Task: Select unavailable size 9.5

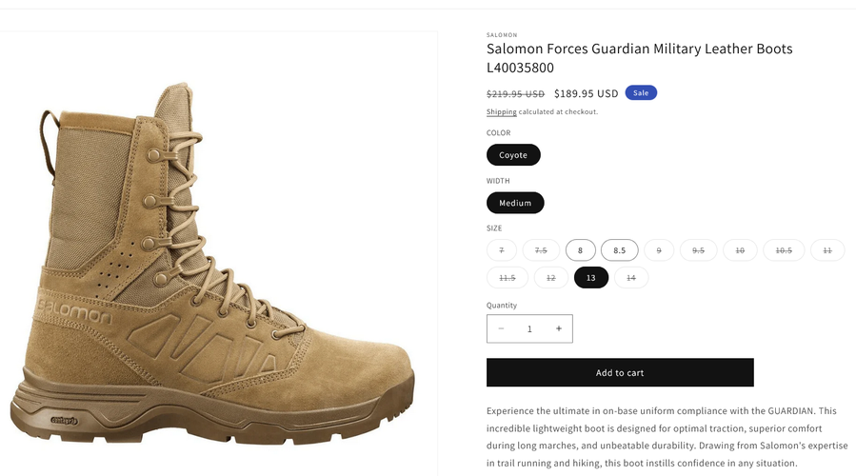Action: pos(698,250)
